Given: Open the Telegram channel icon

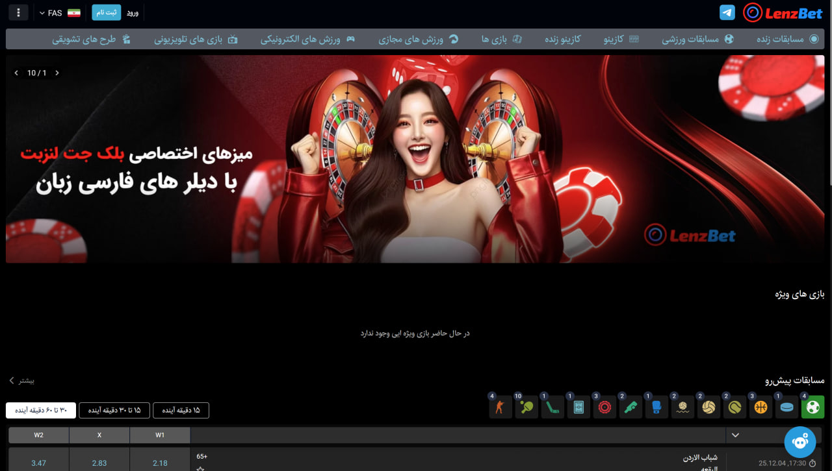Looking at the screenshot, I should tap(727, 12).
